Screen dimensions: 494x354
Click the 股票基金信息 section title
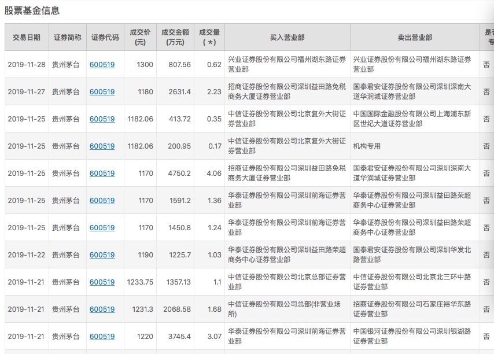(32, 10)
